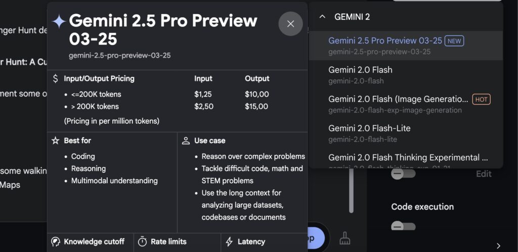
Task: Click the vertical scrollbar beside the chat
Action: 351,191
